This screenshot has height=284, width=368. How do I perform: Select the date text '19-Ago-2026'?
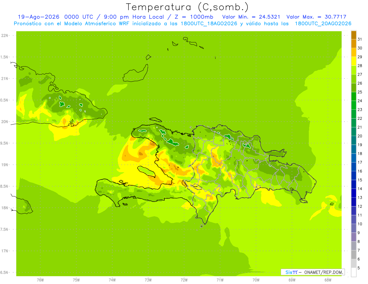tap(39, 17)
